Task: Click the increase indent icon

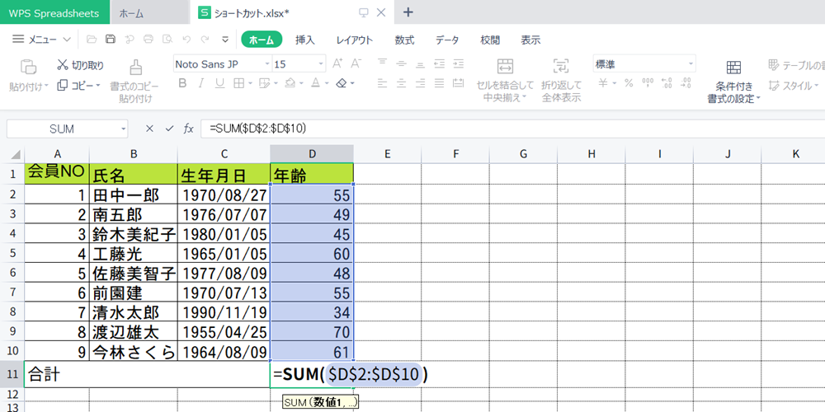Action: click(x=458, y=64)
